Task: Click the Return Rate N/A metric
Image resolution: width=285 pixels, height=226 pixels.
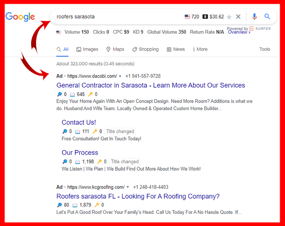Action: 207,32
